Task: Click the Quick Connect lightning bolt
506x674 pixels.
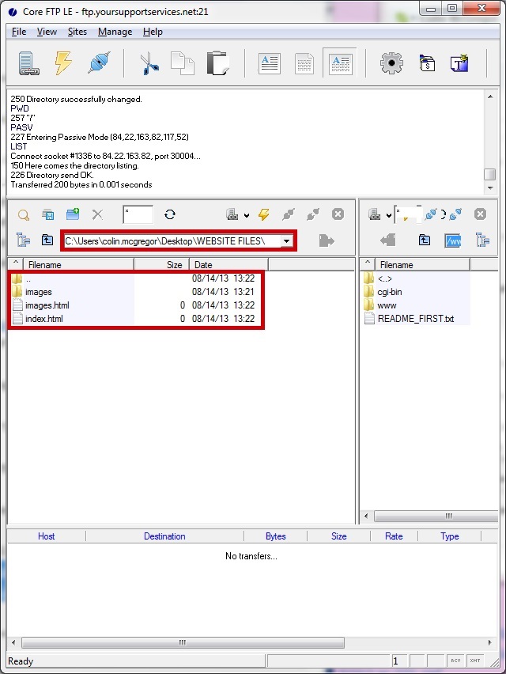Action: click(63, 64)
